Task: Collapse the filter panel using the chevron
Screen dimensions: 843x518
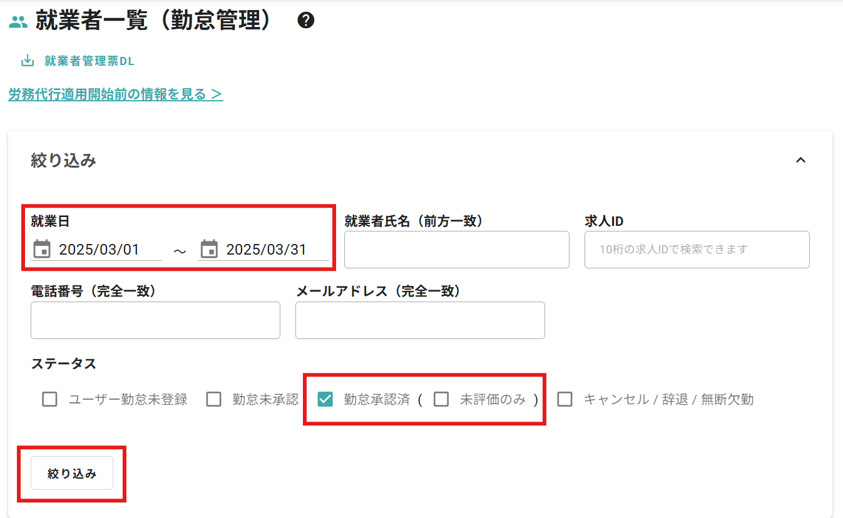Action: [x=800, y=160]
